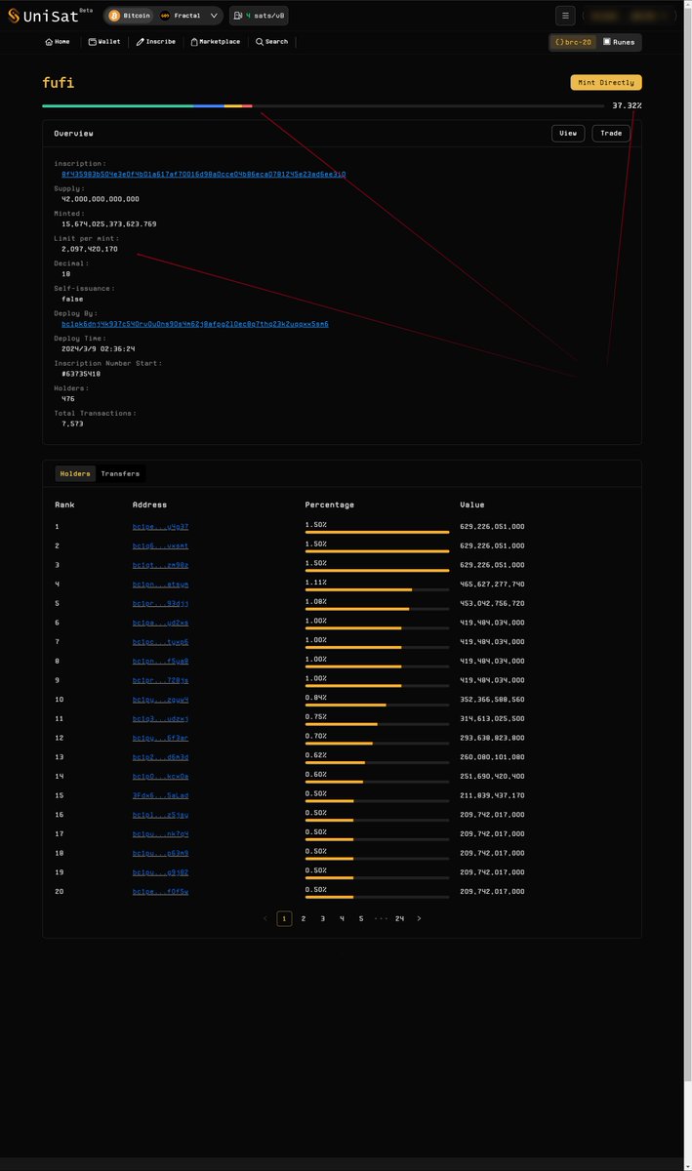
Task: Open rank 14 holder address link
Action: click(161, 776)
